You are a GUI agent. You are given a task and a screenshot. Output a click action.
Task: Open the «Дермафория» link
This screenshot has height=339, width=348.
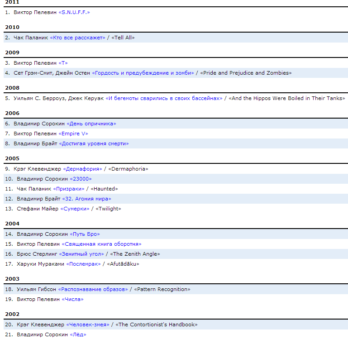click(x=82, y=169)
